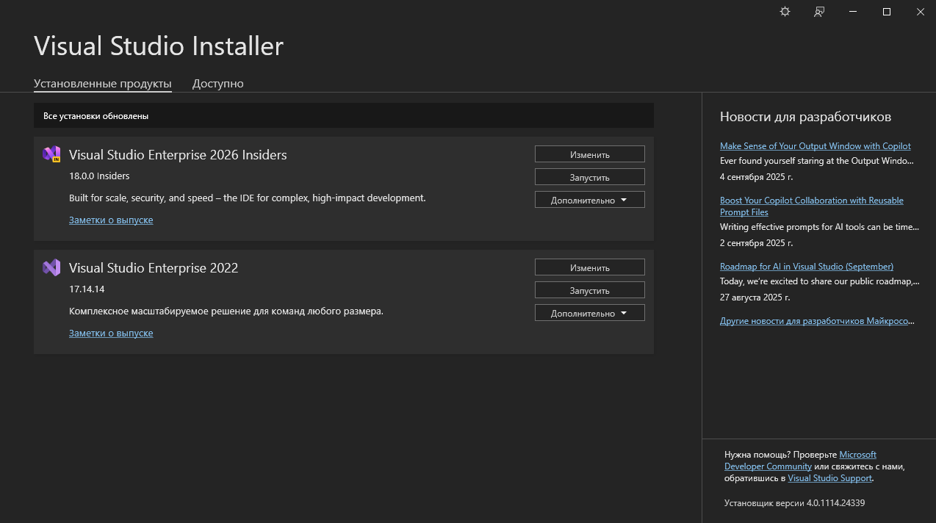Open the Microsoft Developer Community link
The height and width of the screenshot is (523, 936).
click(x=800, y=461)
